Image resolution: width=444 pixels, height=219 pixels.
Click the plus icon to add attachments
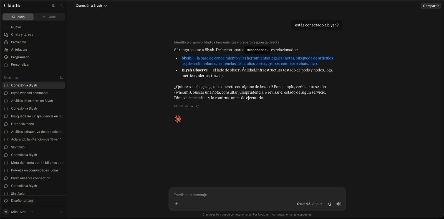pos(176,204)
